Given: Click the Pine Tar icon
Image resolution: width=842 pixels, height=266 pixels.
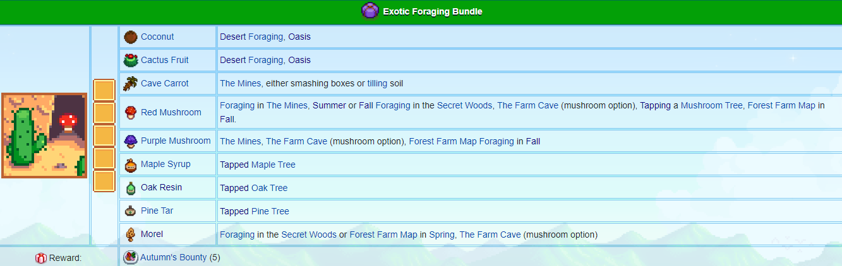Looking at the screenshot, I should pos(131,211).
